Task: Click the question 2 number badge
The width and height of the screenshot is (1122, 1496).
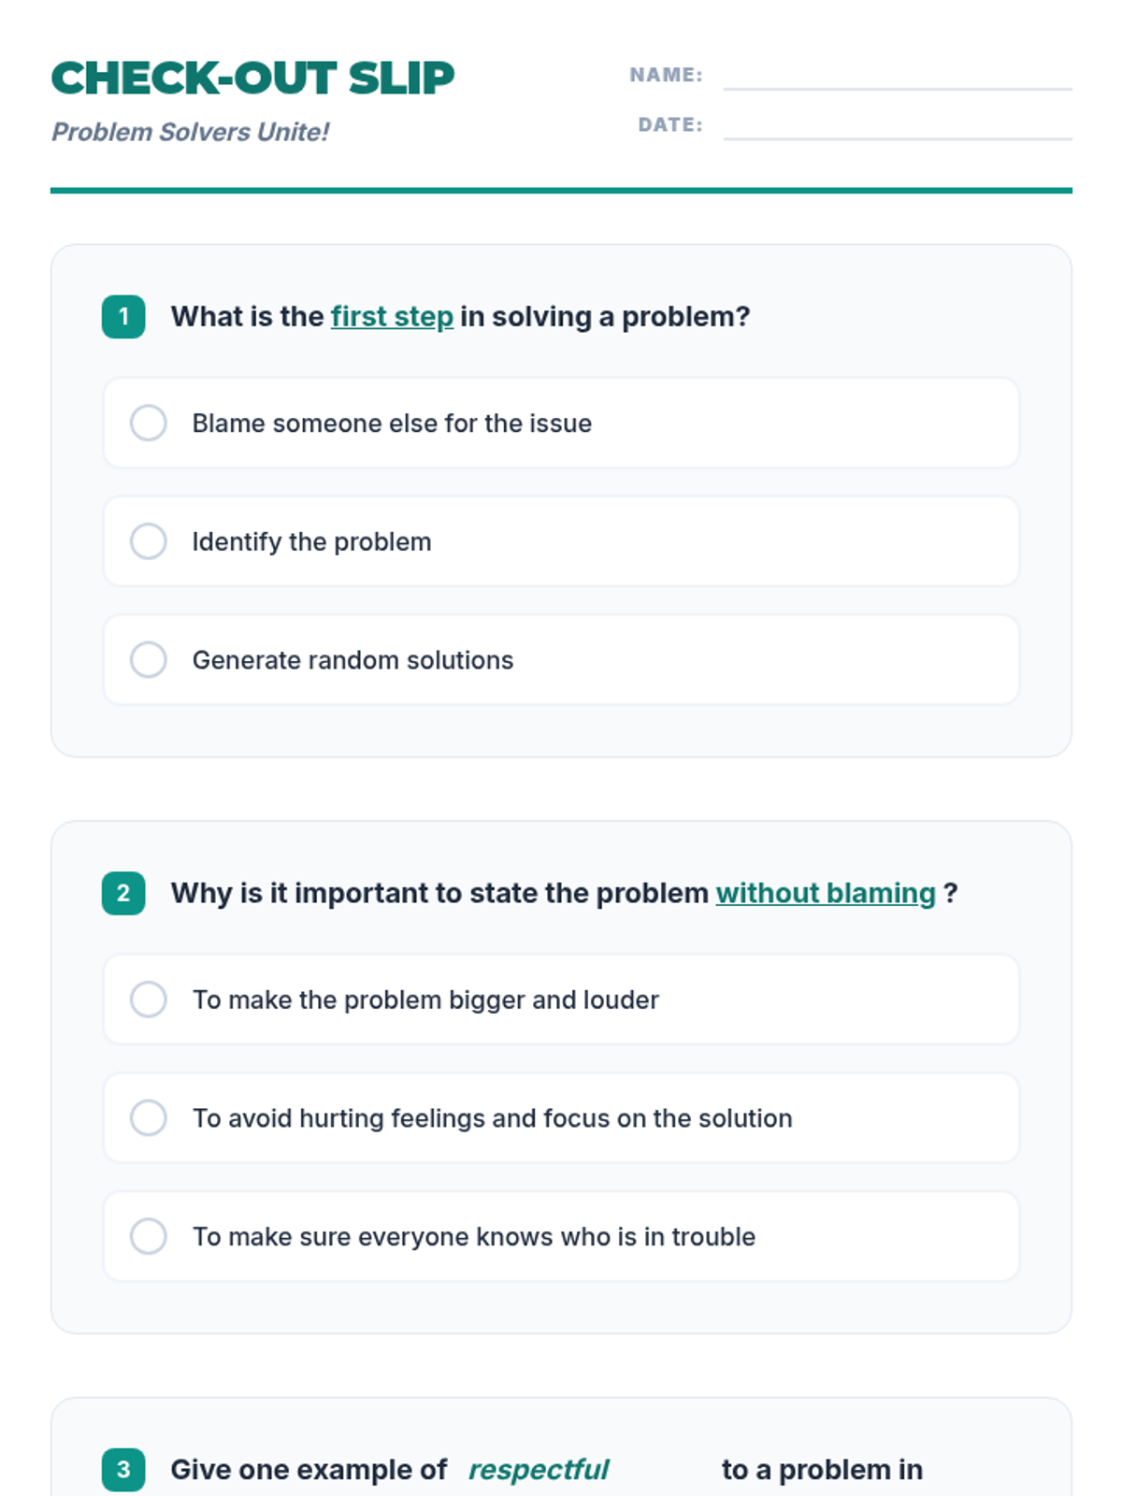Action: coord(123,893)
